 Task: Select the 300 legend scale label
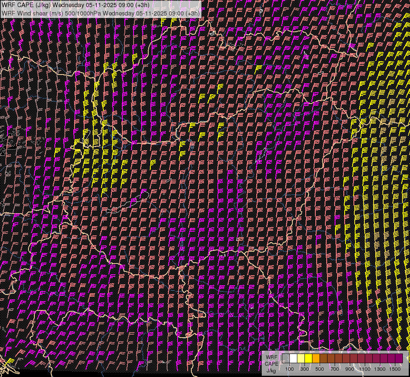(x=304, y=369)
